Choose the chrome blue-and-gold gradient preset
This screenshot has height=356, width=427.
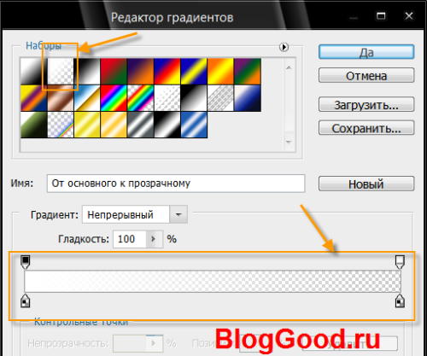pos(87,98)
